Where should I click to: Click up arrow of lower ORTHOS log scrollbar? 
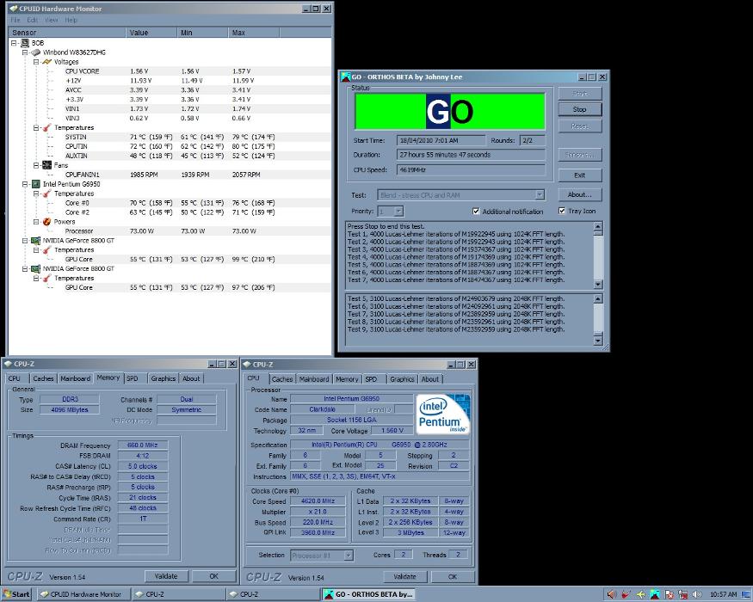598,298
